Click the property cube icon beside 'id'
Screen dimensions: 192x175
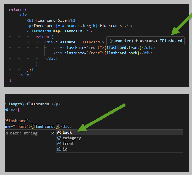(59, 149)
